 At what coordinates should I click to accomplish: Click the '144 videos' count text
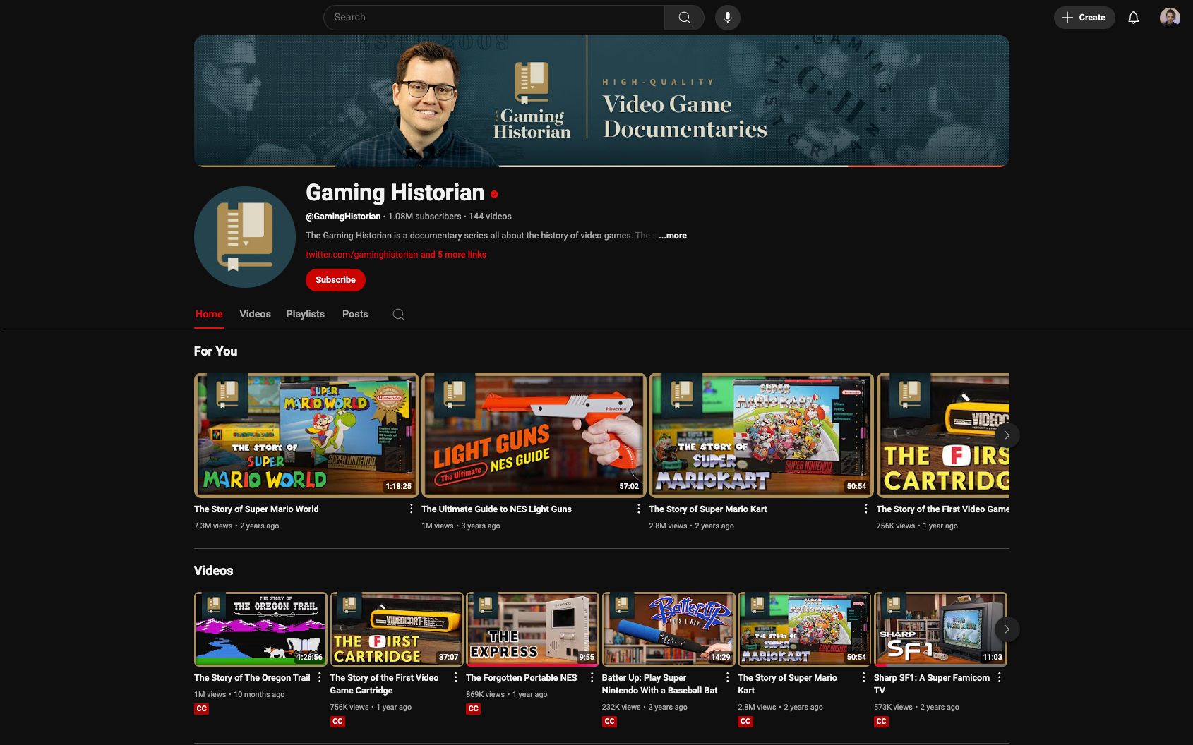pyautogui.click(x=490, y=217)
